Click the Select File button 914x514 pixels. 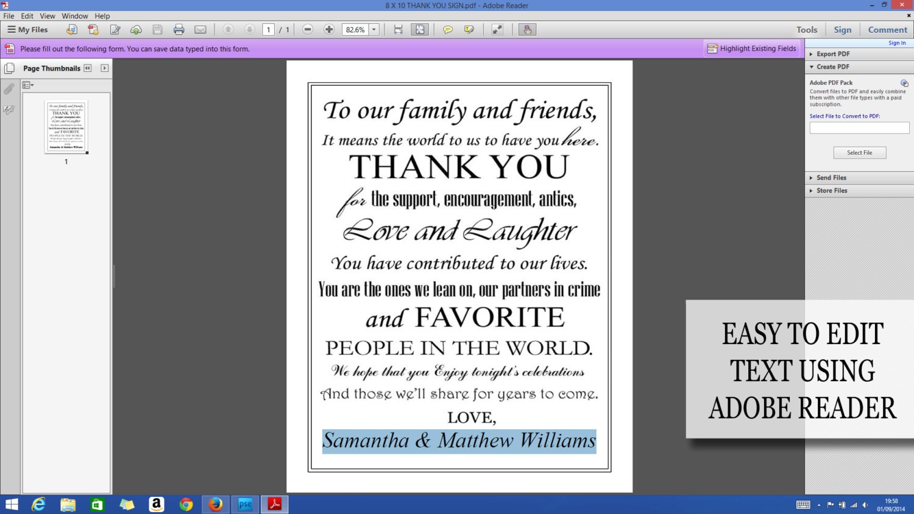(x=859, y=153)
